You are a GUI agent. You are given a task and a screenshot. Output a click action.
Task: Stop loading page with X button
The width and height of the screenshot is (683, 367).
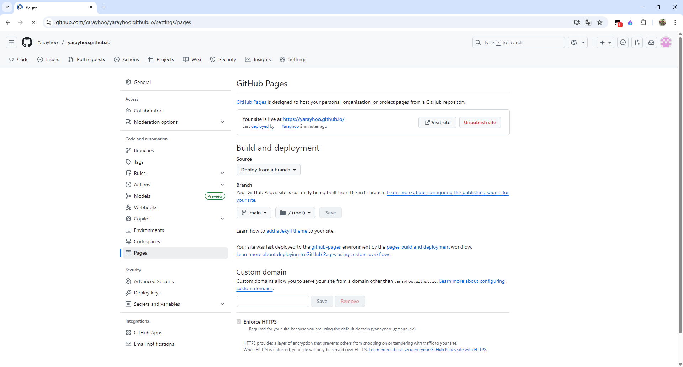[x=33, y=22]
